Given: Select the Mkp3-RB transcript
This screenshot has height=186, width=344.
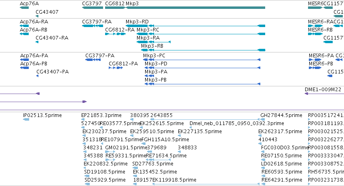Looking at the screenshot, I should [x=203, y=50].
